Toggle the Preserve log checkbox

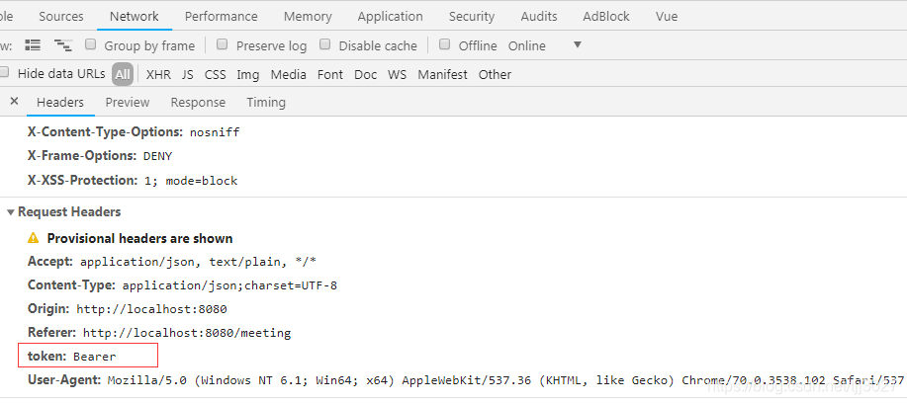pos(223,44)
